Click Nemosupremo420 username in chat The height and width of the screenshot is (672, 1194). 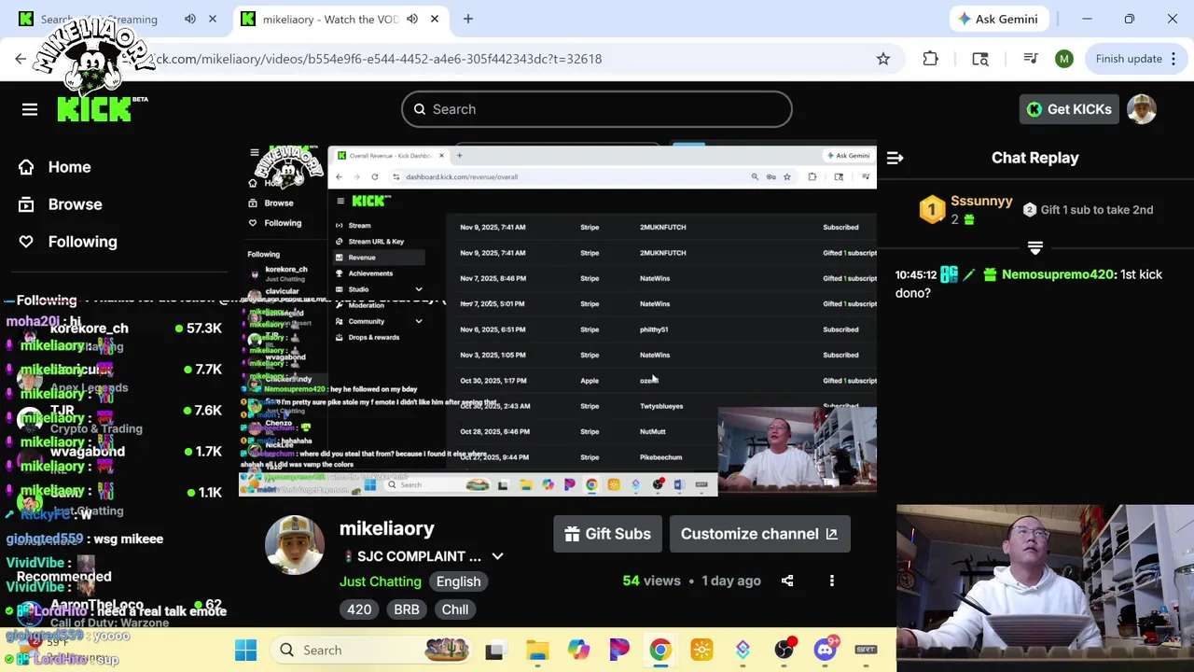click(x=1058, y=274)
